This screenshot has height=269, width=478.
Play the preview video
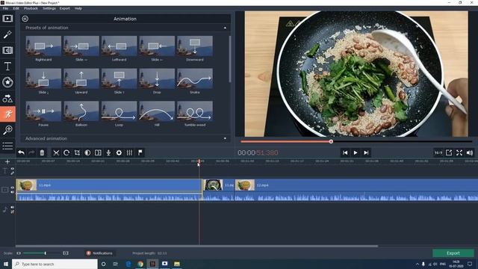coord(356,152)
